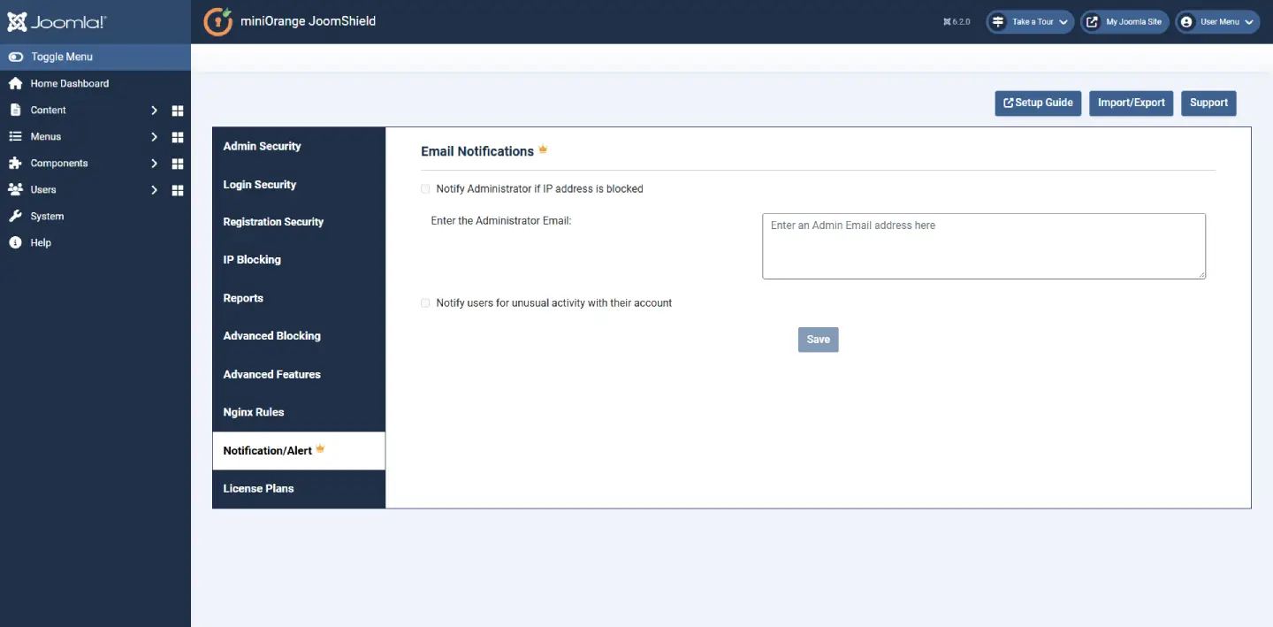Click the Support button
Image resolution: width=1273 pixels, height=627 pixels.
pyautogui.click(x=1208, y=103)
